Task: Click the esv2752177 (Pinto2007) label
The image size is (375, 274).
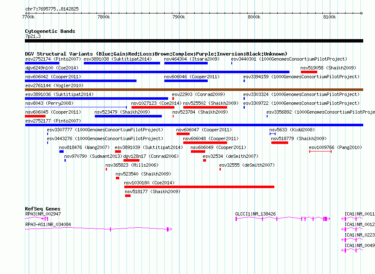Action: coord(53,121)
